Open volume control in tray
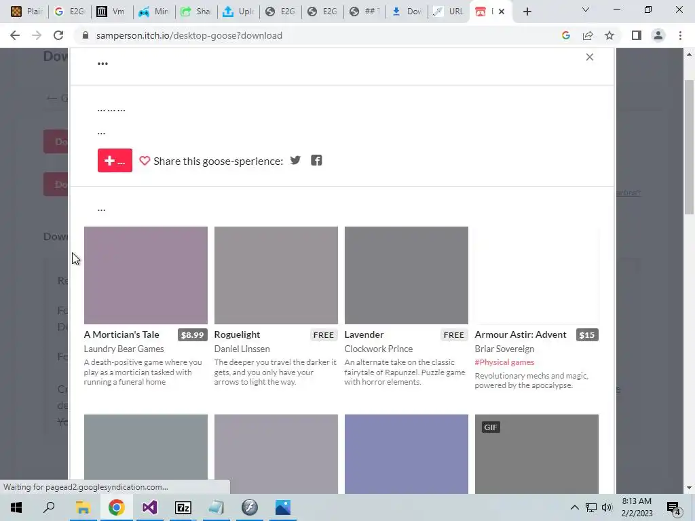The width and height of the screenshot is (695, 521). click(x=607, y=507)
